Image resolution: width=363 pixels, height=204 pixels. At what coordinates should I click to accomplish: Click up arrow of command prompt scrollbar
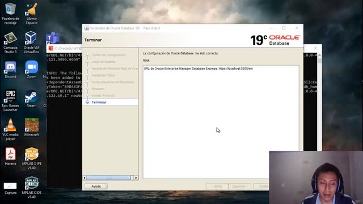[x=319, y=56]
